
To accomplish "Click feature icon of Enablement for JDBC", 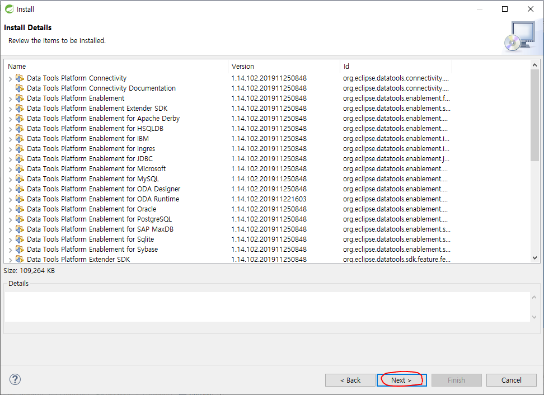I will tap(20, 158).
